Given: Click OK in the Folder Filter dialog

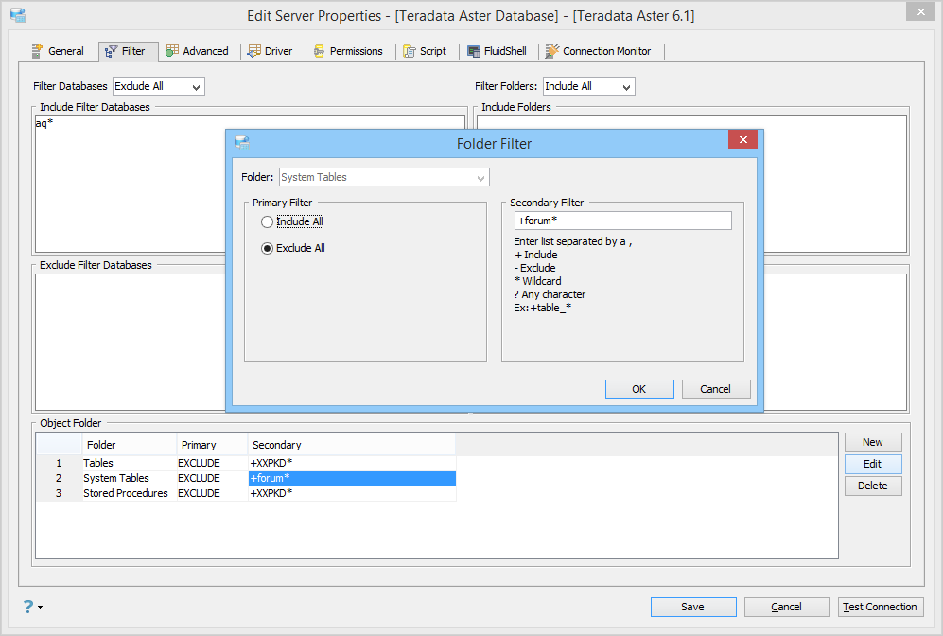Looking at the screenshot, I should (x=639, y=389).
